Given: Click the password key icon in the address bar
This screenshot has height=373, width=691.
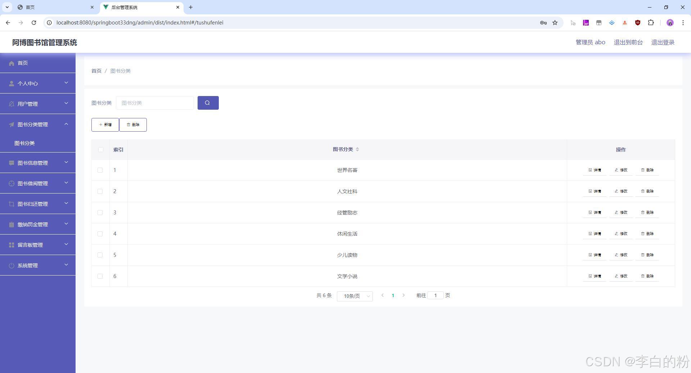Looking at the screenshot, I should 543,23.
